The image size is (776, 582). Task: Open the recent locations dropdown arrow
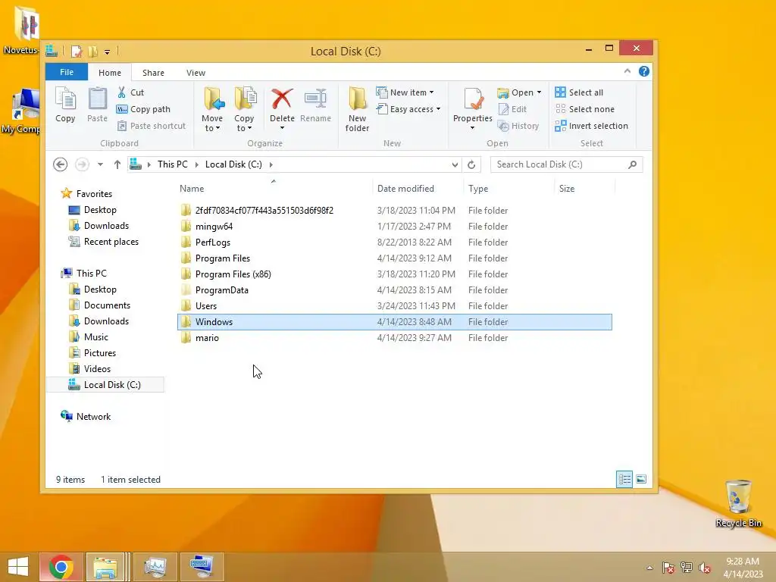coord(100,164)
